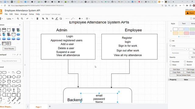Toggle the Shadow toolbar icon
This screenshot has width=195, height=109.
point(61,19)
